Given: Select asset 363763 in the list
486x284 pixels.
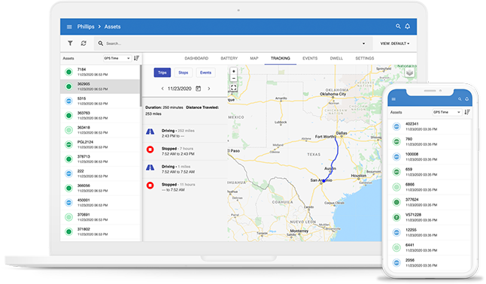Looking at the screenshot, I should coord(100,116).
